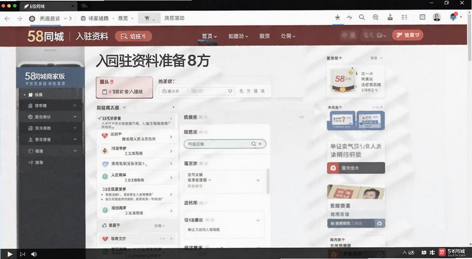Click the play button at bottom left
Viewport: 472px width, 259px height.
coord(9,254)
